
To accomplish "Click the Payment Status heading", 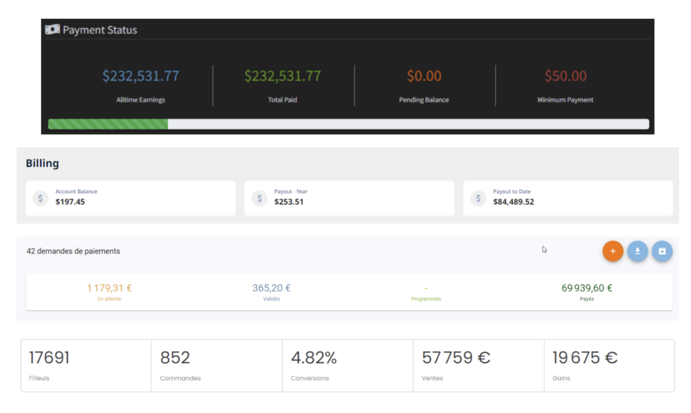I will (100, 30).
